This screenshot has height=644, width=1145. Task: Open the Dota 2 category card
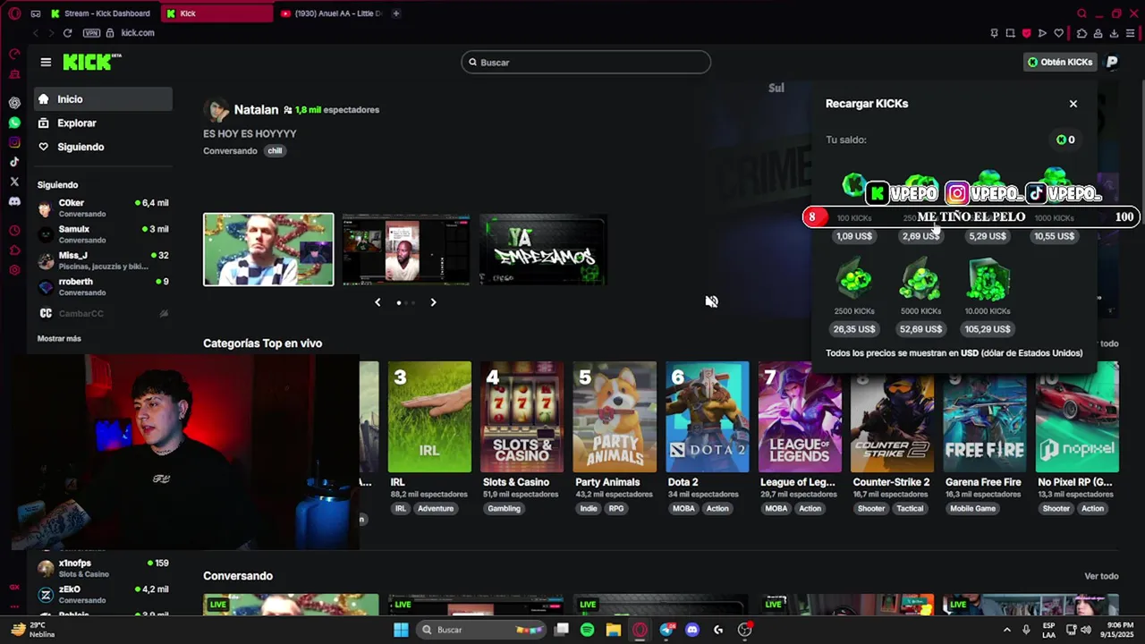pos(707,417)
